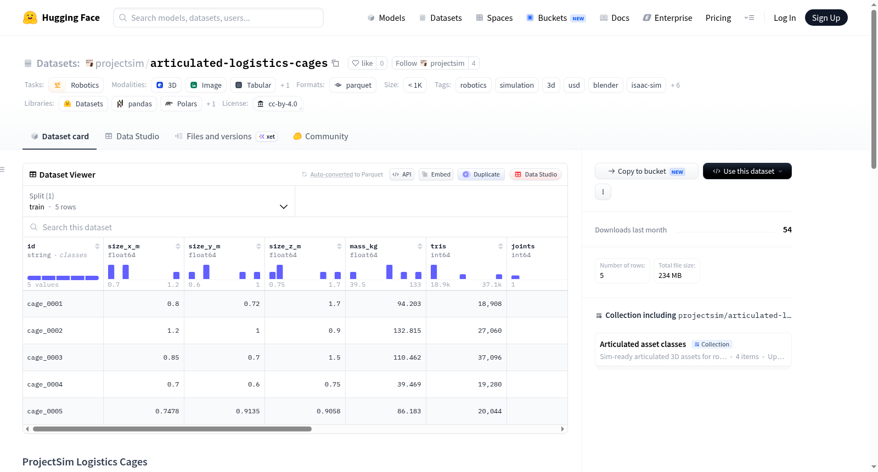The width and height of the screenshot is (878, 472).
Task: Click the Search this dataset field
Action: point(295,227)
